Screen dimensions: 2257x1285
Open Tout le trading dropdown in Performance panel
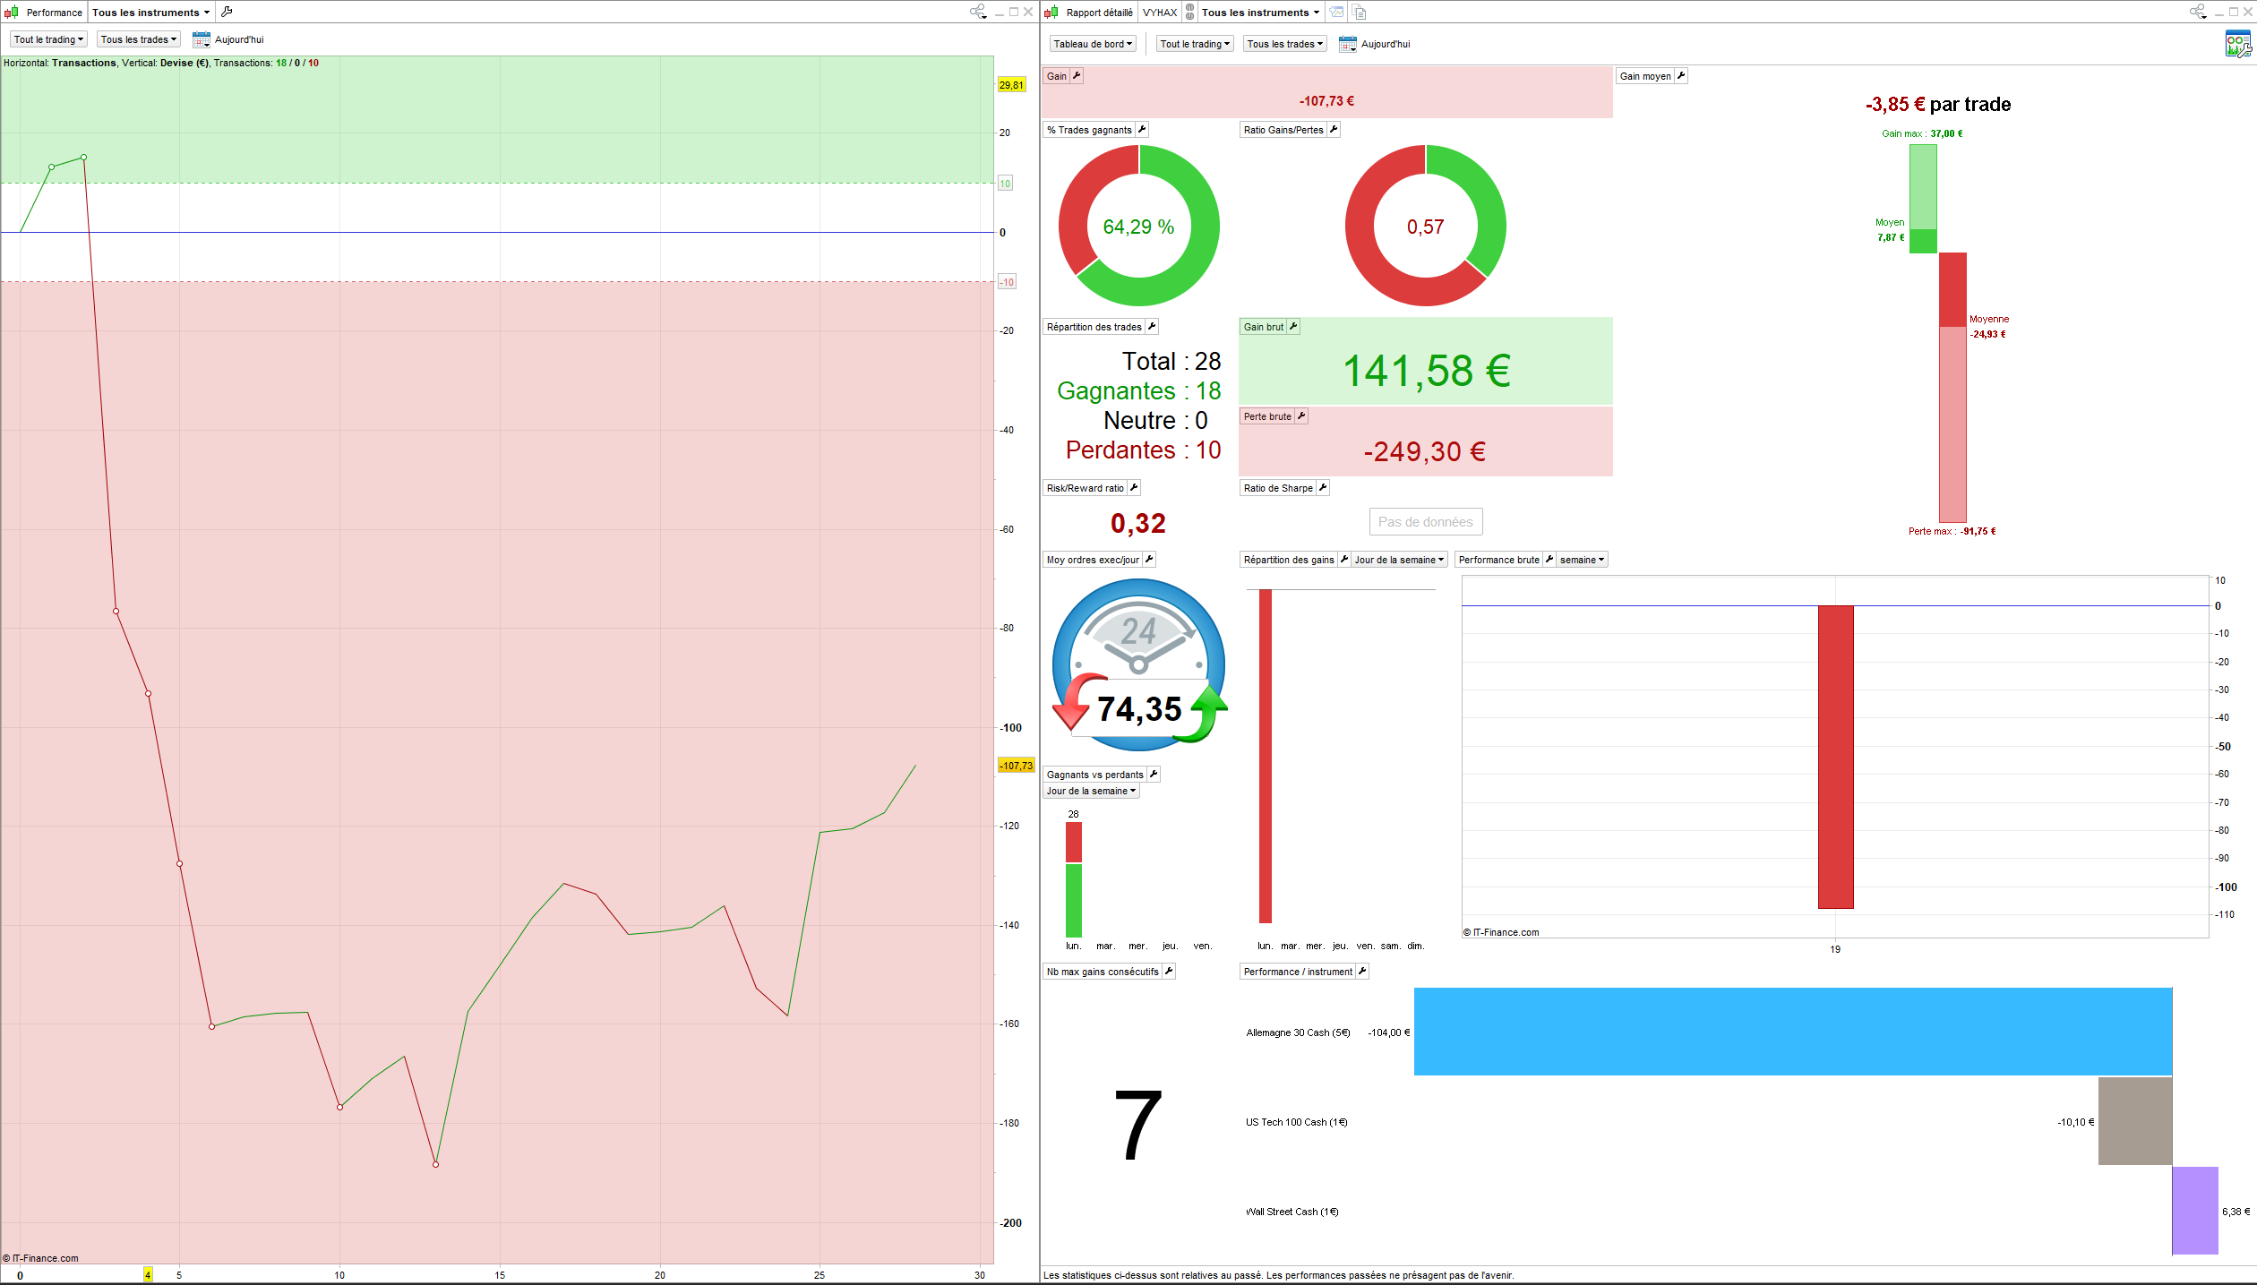coord(48,39)
